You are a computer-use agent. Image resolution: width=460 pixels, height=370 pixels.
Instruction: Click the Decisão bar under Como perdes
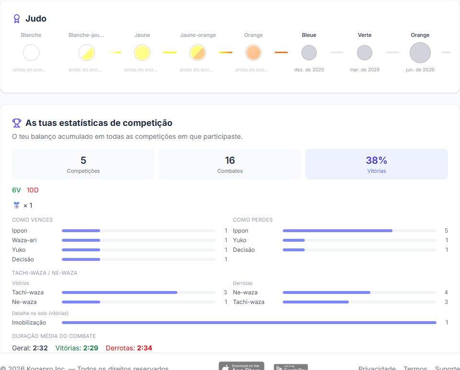pyautogui.click(x=360, y=250)
